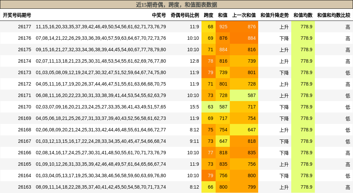Click winning numbers starting 02,06,08,09
The image size is (353, 193).
[x=101, y=130]
